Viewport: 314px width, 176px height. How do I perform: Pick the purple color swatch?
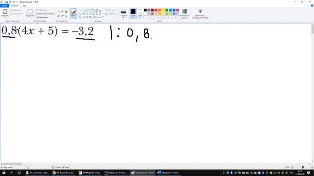pos(178,10)
